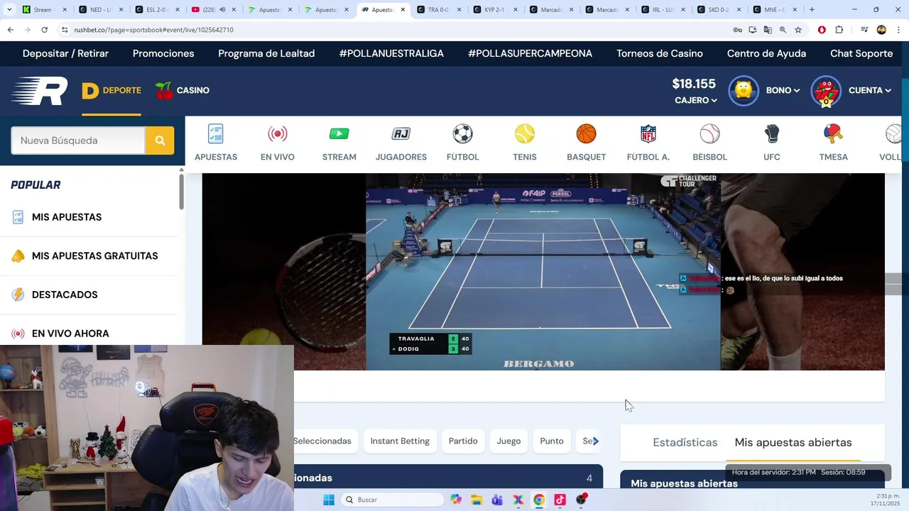The image size is (909, 511).
Task: Open the Chrome tab search dropdown arrow
Action: pos(9,9)
